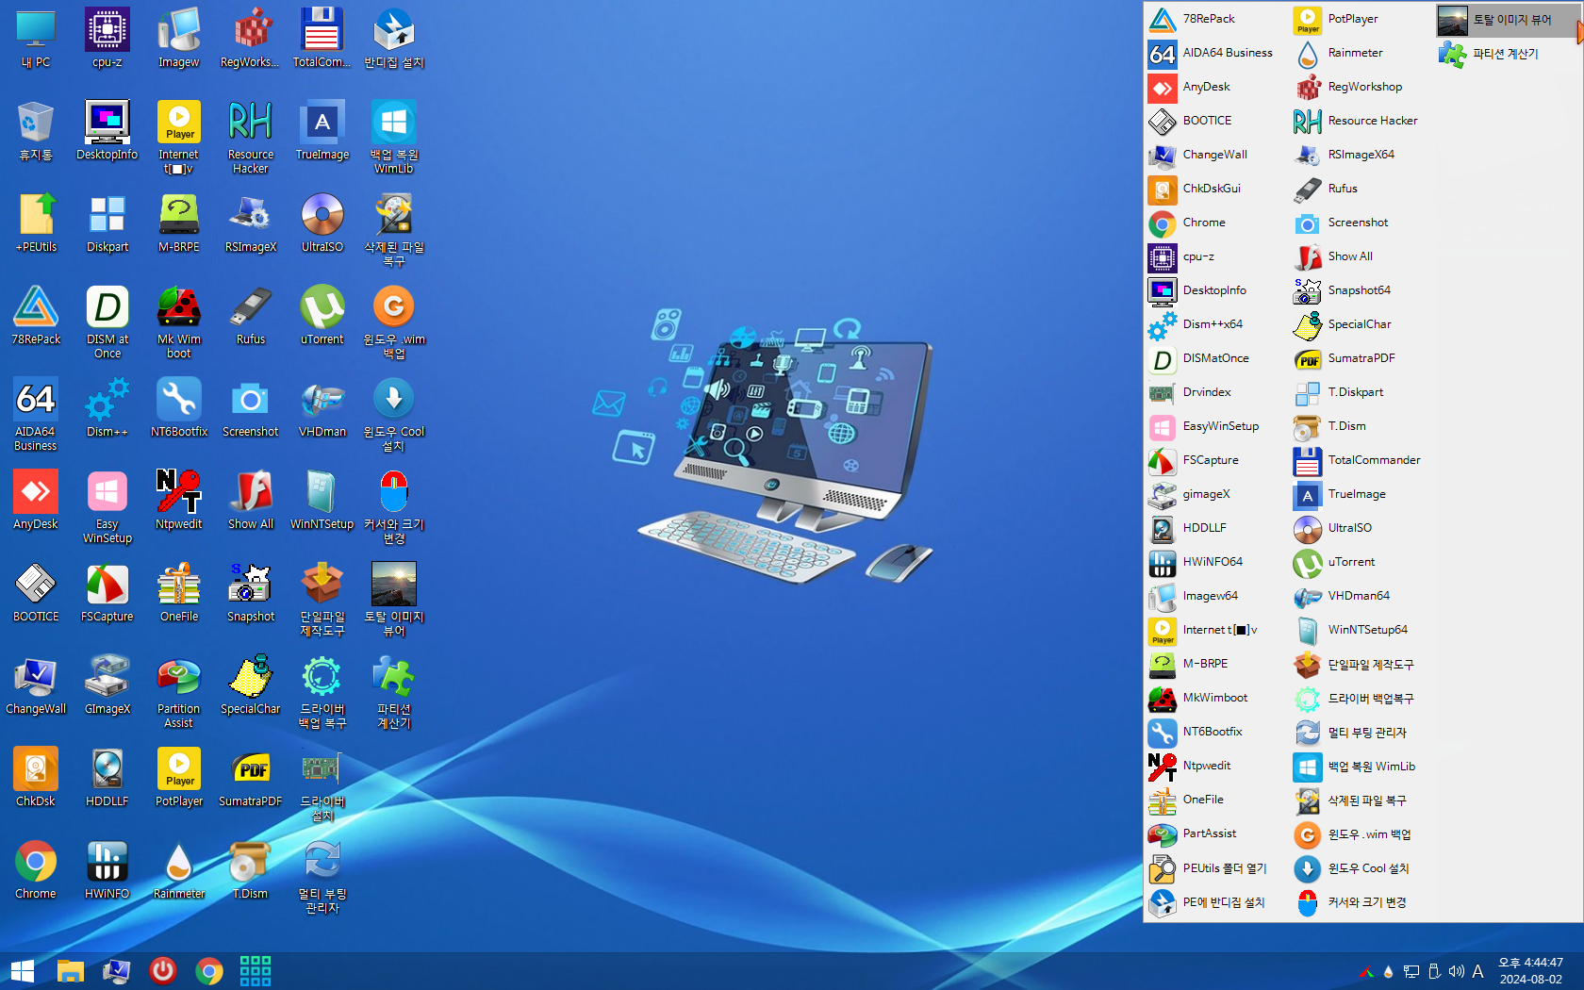Open OneFile desktop icon

click(178, 593)
